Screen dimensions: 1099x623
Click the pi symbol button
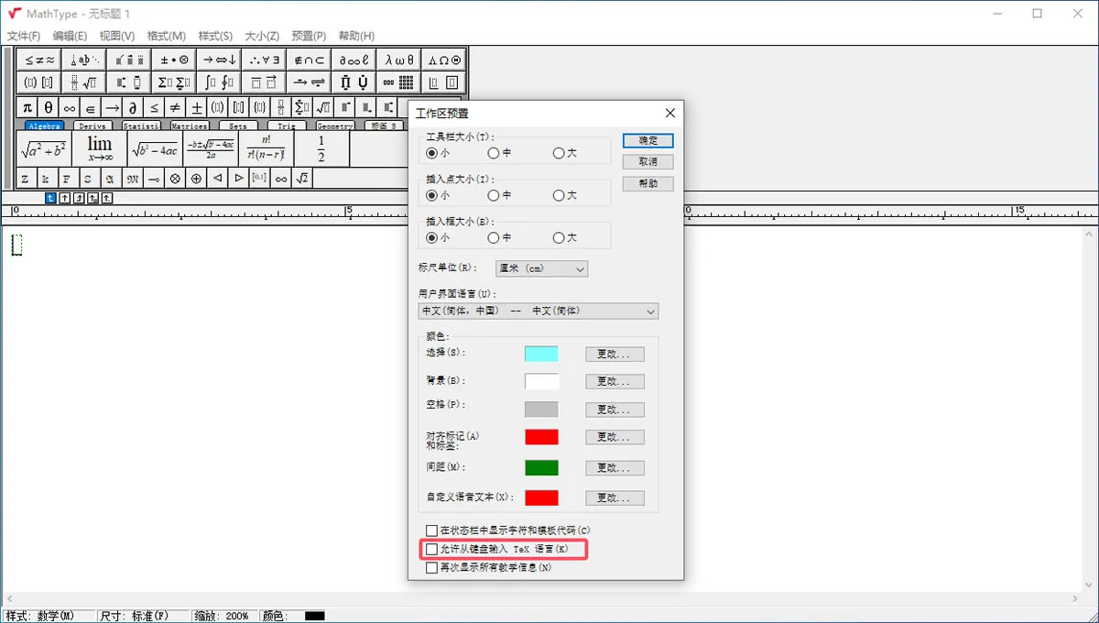(x=27, y=107)
